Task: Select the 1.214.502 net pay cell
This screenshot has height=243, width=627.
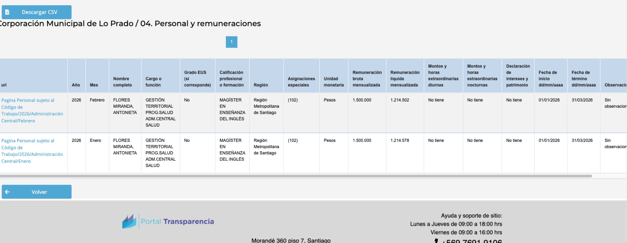Action: pyautogui.click(x=400, y=100)
